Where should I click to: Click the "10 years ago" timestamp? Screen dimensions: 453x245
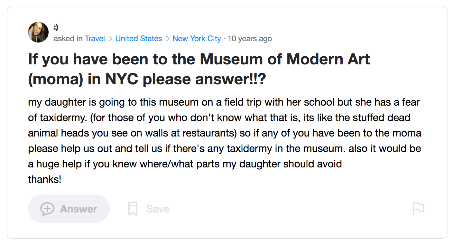pos(250,39)
